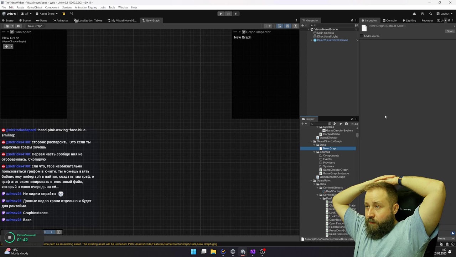Collapse the VisualNovelScene tree node
456x257 pixels.
[x=309, y=29]
